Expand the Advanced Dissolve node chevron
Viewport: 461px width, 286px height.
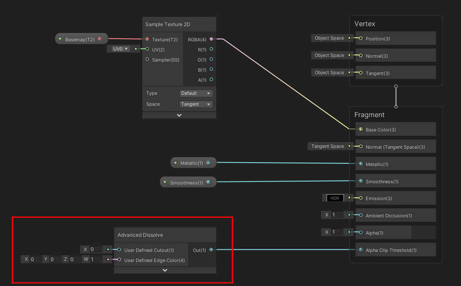[165, 270]
